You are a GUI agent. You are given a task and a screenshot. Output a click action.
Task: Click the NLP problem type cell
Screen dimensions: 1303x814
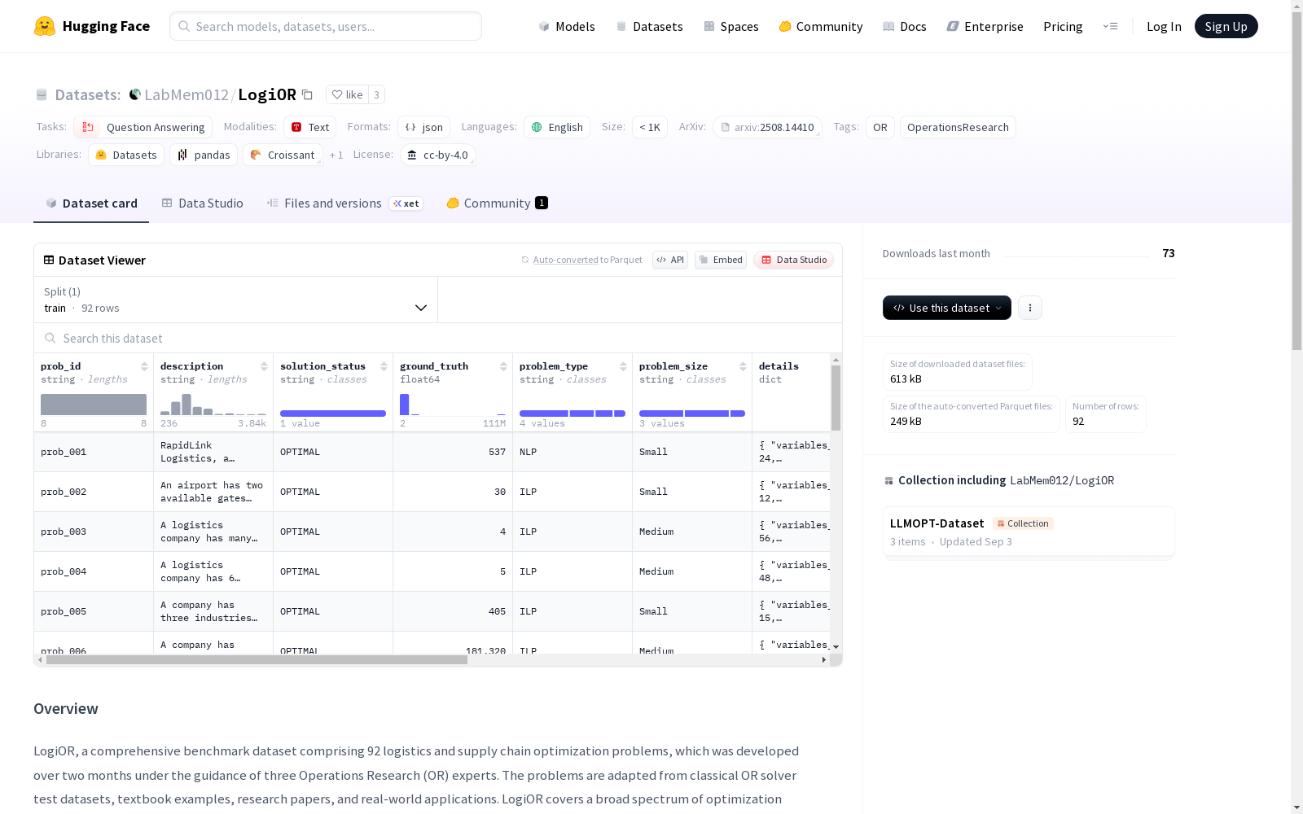[x=573, y=452]
